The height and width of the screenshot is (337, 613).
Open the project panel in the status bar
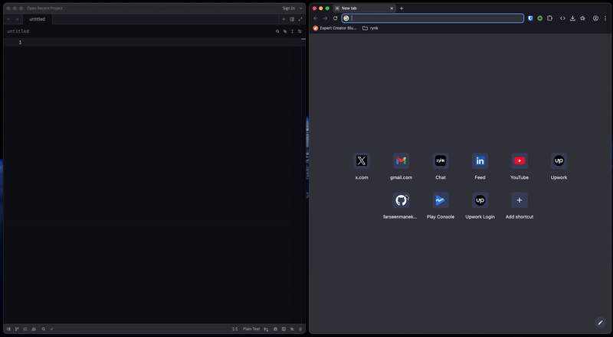click(8, 329)
